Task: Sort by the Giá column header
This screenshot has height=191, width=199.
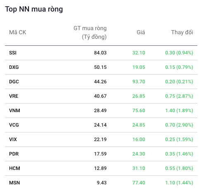Action: pyautogui.click(x=141, y=33)
